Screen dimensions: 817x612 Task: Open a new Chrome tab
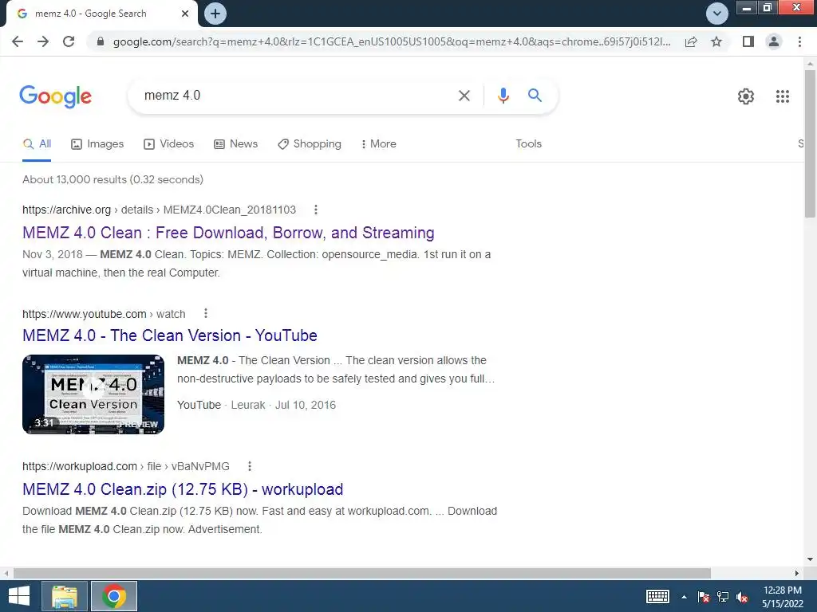click(x=215, y=14)
